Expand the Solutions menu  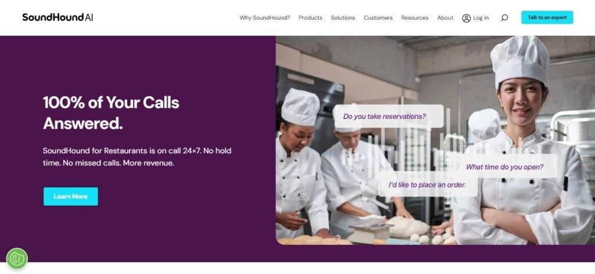tap(343, 18)
